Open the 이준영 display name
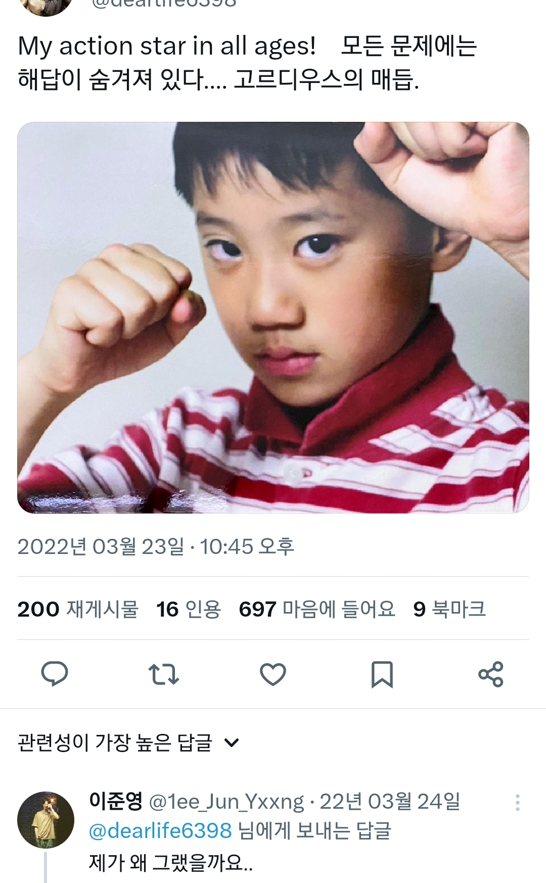The width and height of the screenshot is (546, 883). [116, 801]
